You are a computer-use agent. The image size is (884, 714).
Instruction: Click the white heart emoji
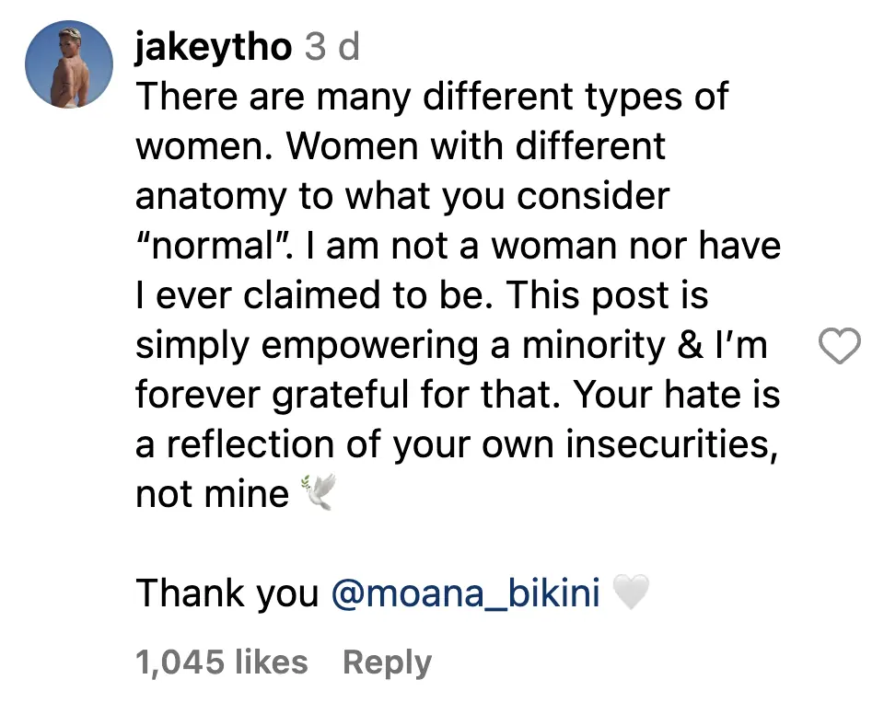[631, 595]
